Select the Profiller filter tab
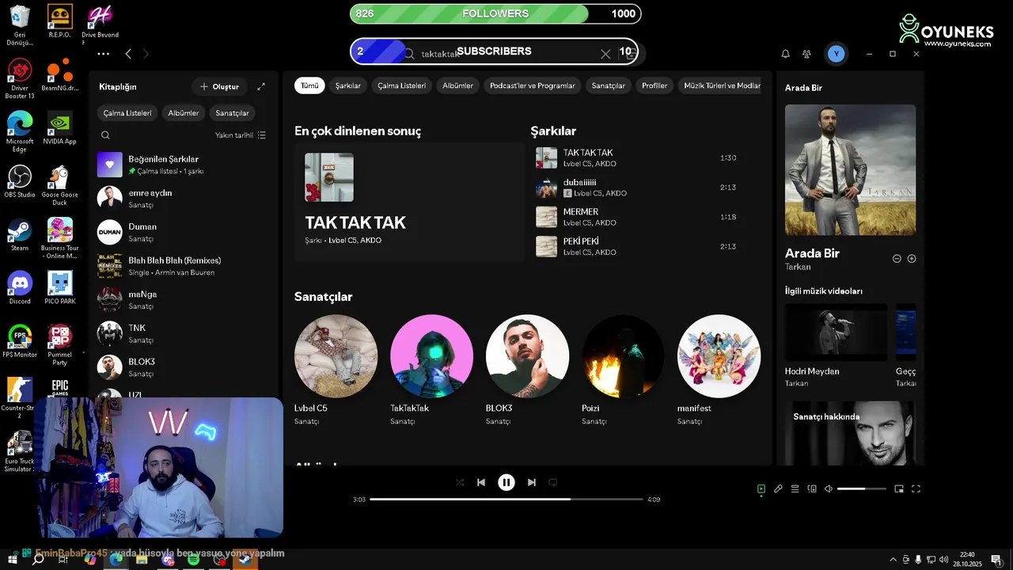The width and height of the screenshot is (1013, 570). coord(654,85)
